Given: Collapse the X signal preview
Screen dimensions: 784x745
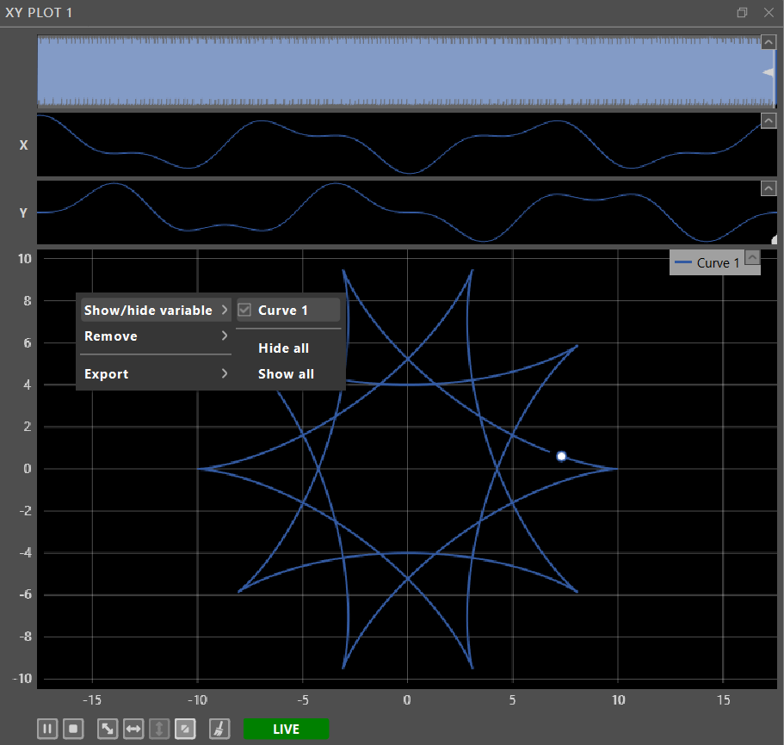Looking at the screenshot, I should click(x=768, y=121).
